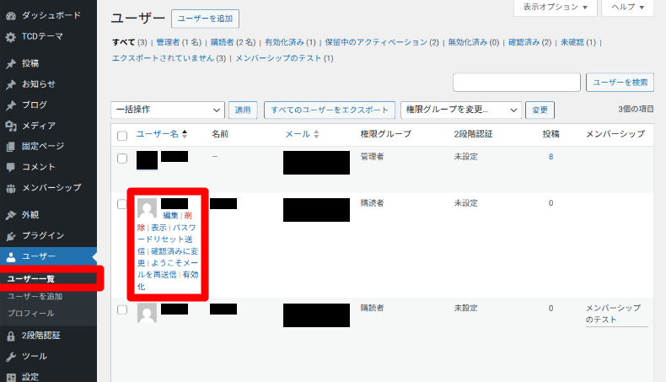Click the 変更 button
Viewport: 666px width, 382px height.
coord(540,110)
